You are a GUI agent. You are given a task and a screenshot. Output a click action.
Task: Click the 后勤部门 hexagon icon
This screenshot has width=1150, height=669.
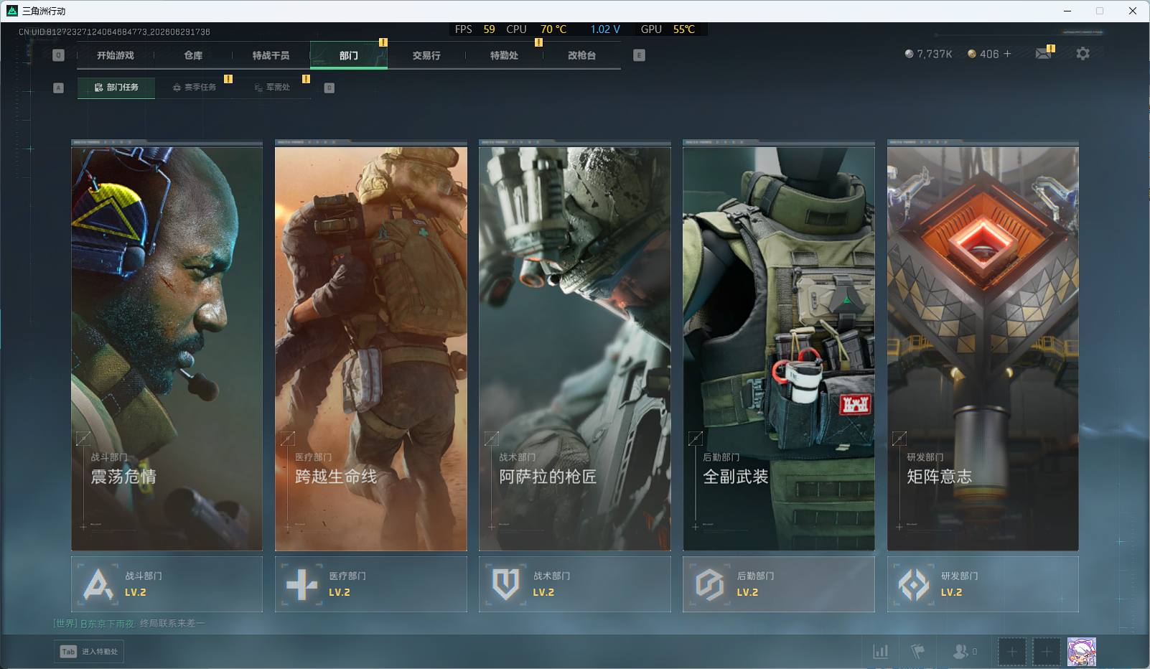[x=709, y=584]
